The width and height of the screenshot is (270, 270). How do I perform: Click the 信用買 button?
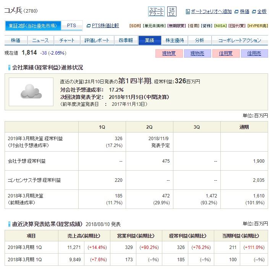(x=226, y=53)
